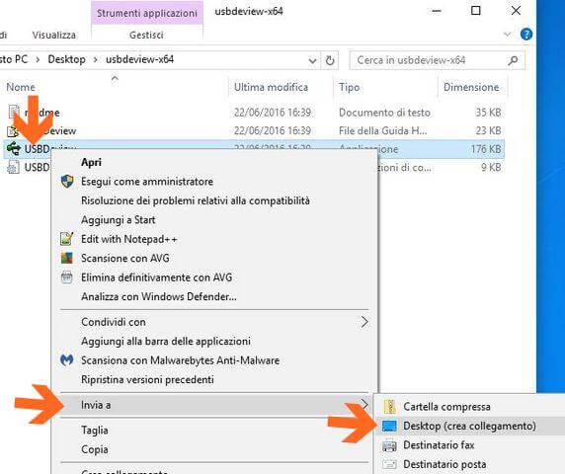Click the File della Guida H... type cell
This screenshot has width=565, height=474.
[x=382, y=130]
